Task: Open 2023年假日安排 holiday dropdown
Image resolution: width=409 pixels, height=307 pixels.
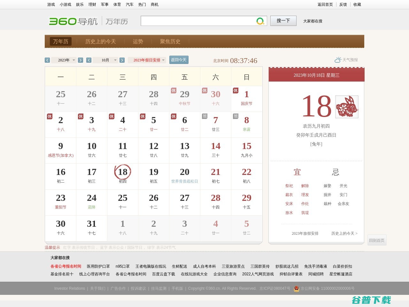Action: (x=147, y=60)
